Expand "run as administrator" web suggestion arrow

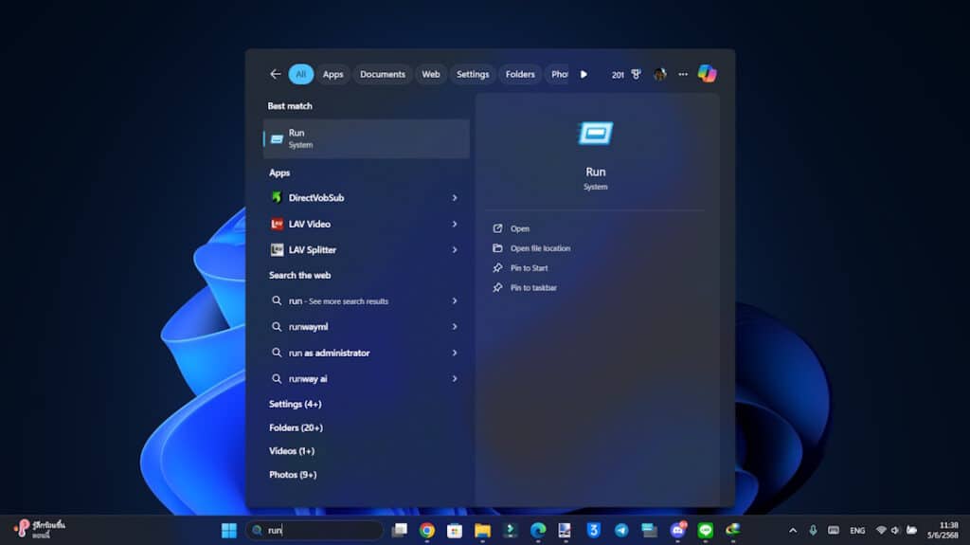coord(455,353)
